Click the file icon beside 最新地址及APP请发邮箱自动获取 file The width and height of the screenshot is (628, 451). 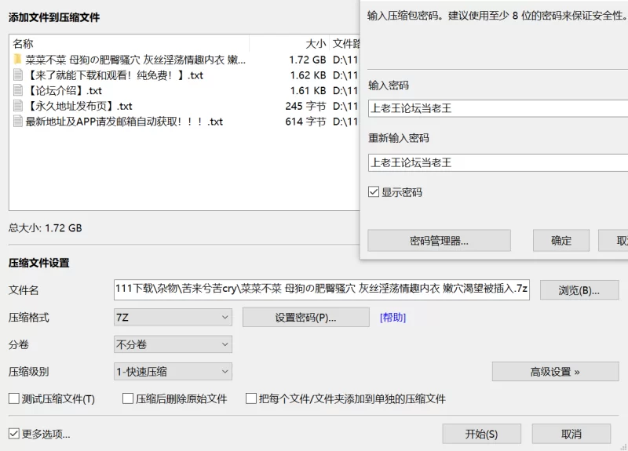coord(17,122)
